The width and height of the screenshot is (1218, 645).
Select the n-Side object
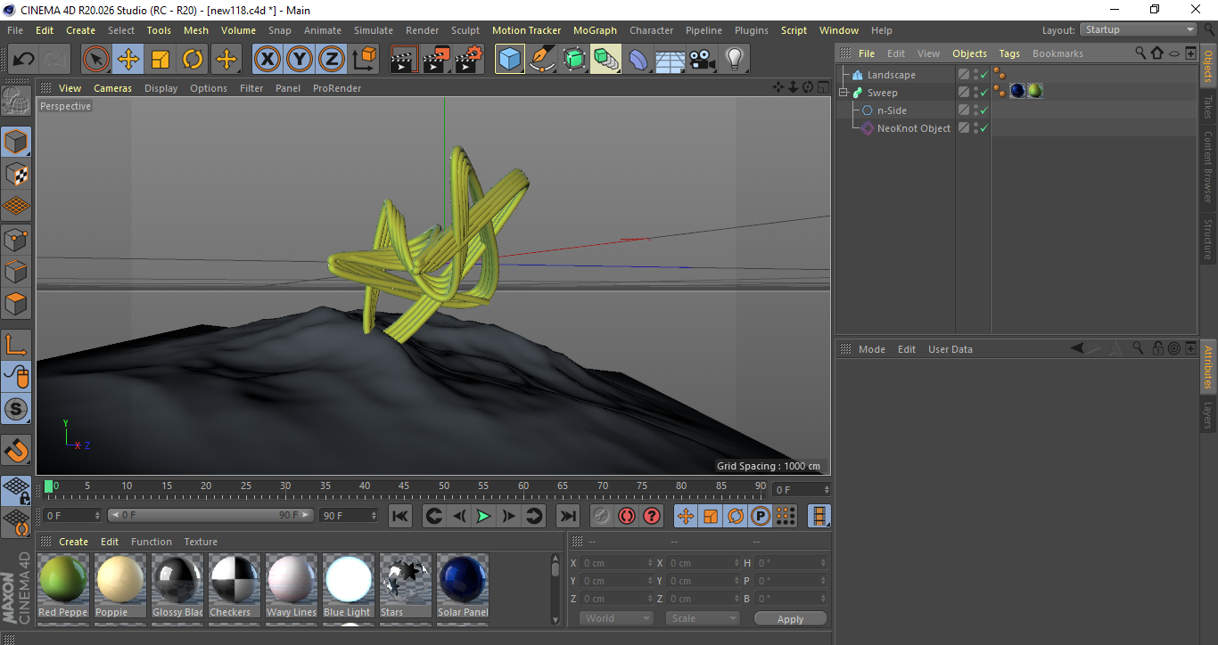(x=892, y=110)
